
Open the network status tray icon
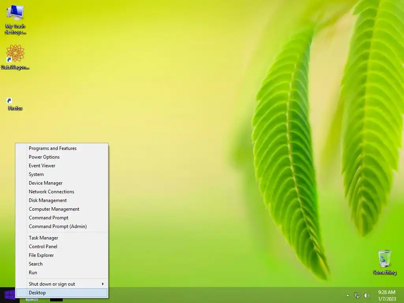(357, 295)
